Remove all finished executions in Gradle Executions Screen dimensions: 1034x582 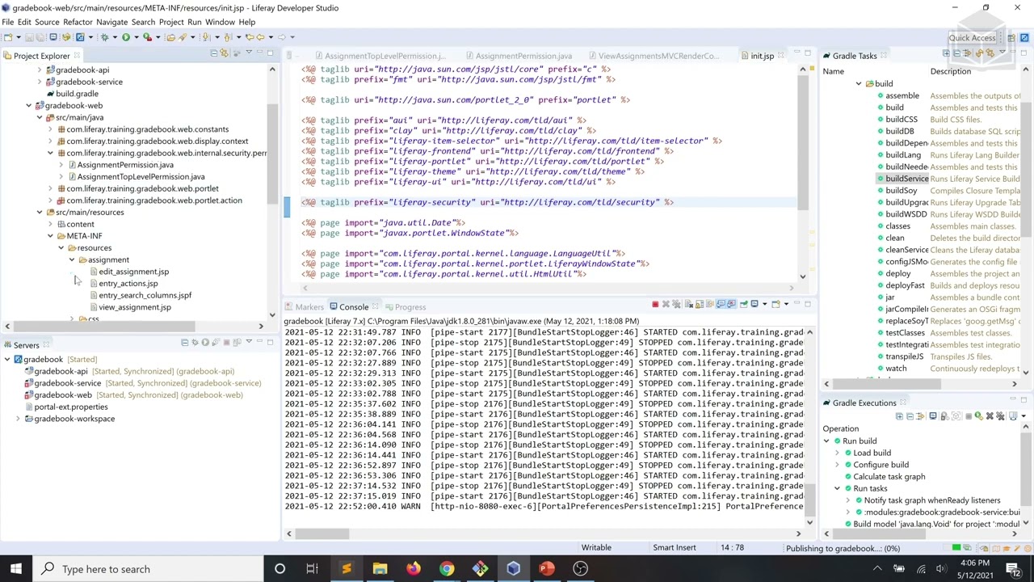(1000, 416)
